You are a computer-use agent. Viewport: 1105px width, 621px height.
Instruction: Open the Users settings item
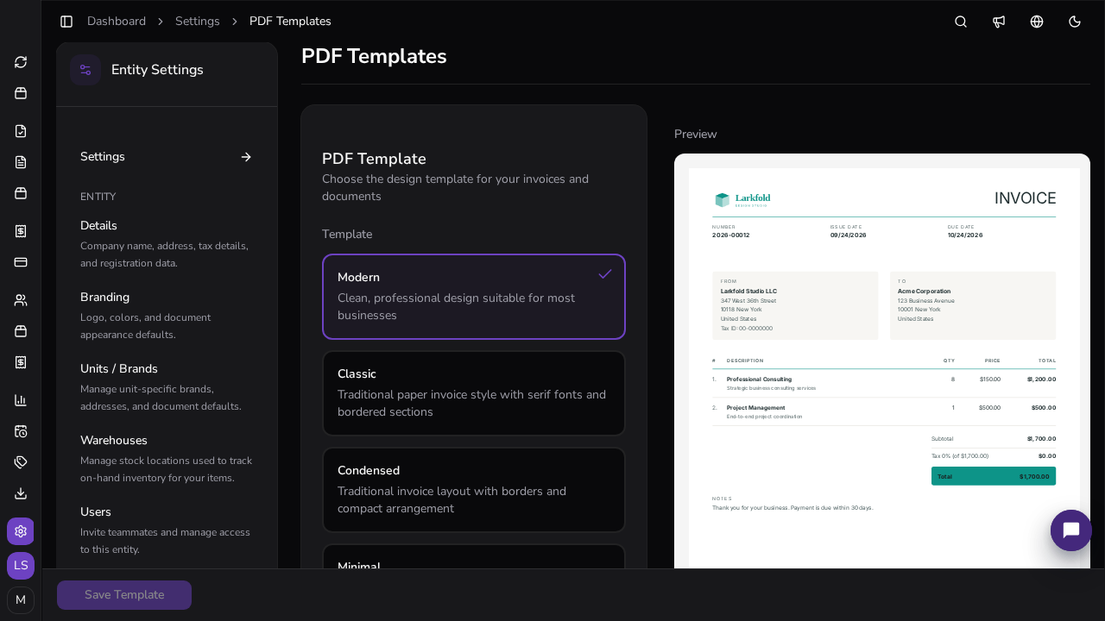coord(167,530)
